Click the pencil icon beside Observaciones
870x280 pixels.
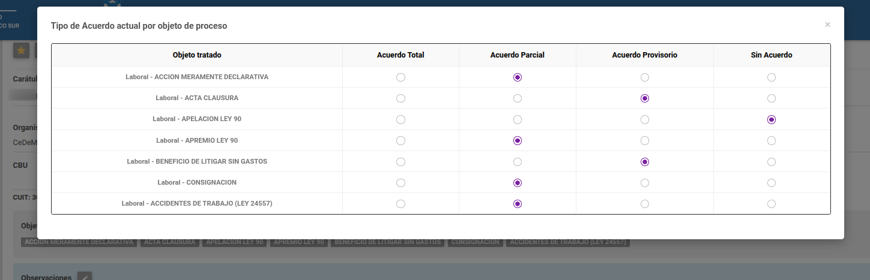pos(85,276)
